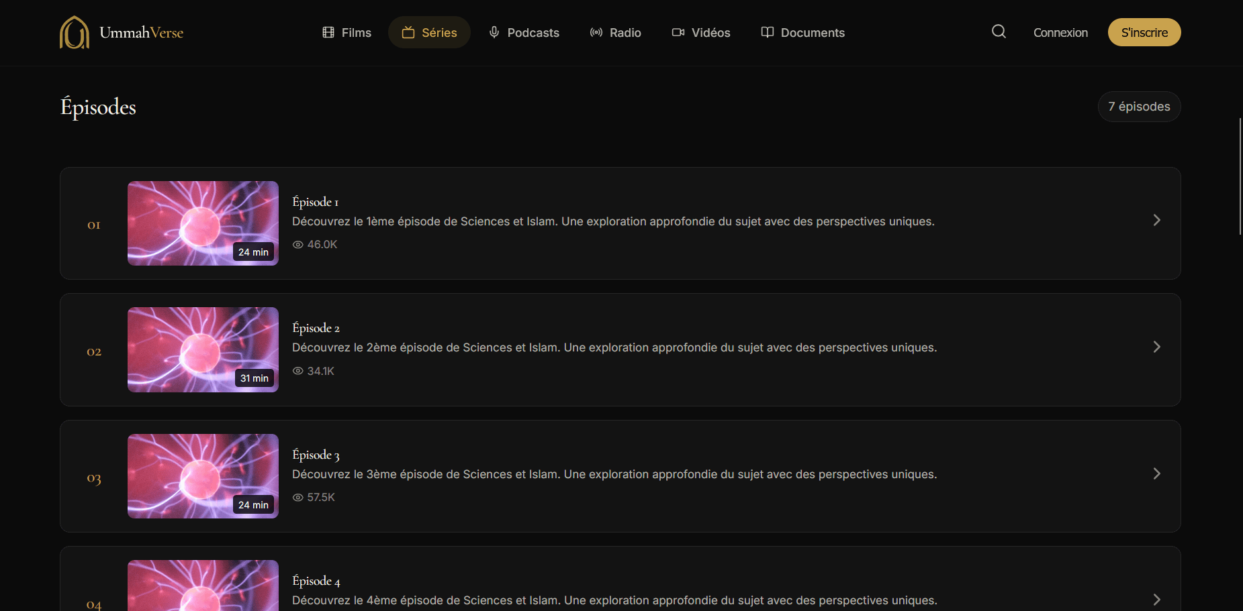This screenshot has width=1243, height=611.
Task: Click the chevron on Épisode 4 row
Action: [1156, 600]
